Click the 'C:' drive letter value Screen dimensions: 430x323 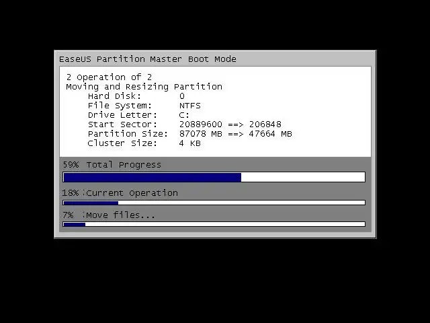184,115
